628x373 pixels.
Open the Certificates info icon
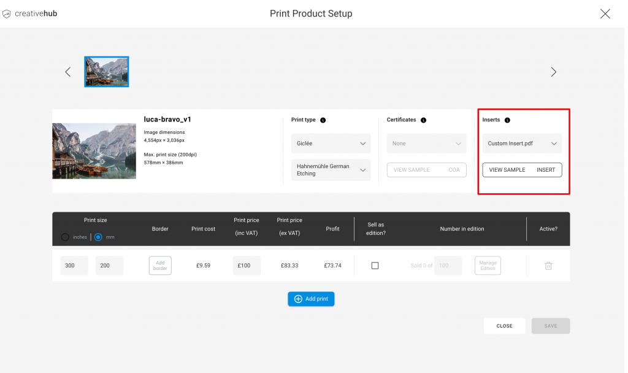423,120
